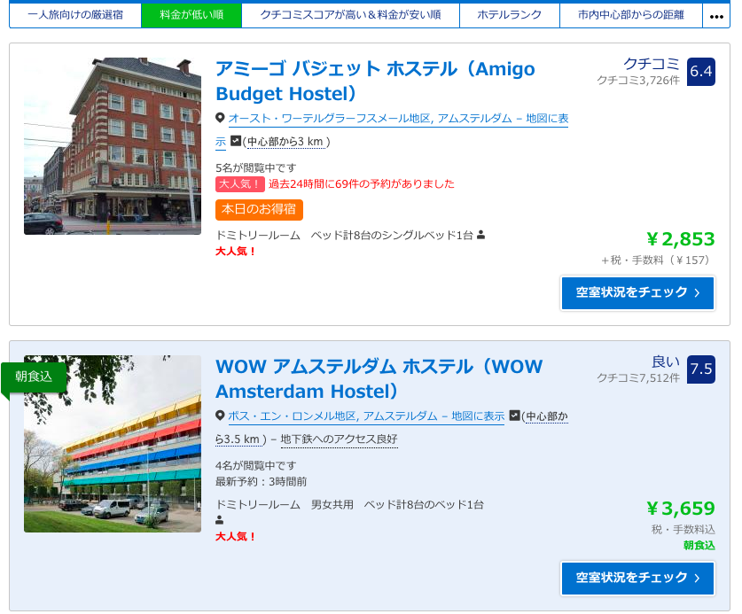Open the WOW Amsterdam Hostel colorful building photo

tap(113, 444)
